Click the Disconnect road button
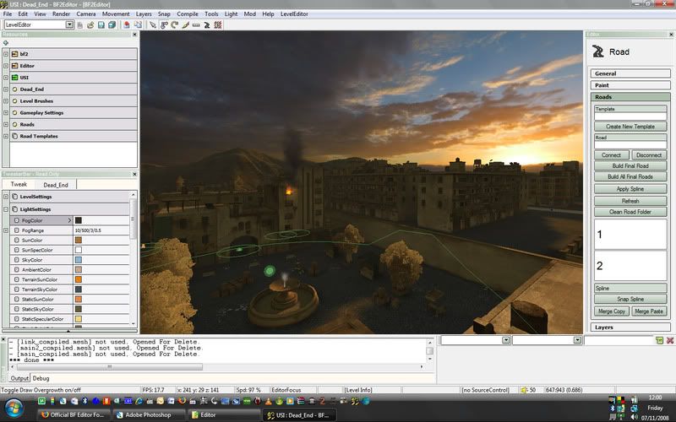Image resolution: width=676 pixels, height=422 pixels. coord(649,155)
